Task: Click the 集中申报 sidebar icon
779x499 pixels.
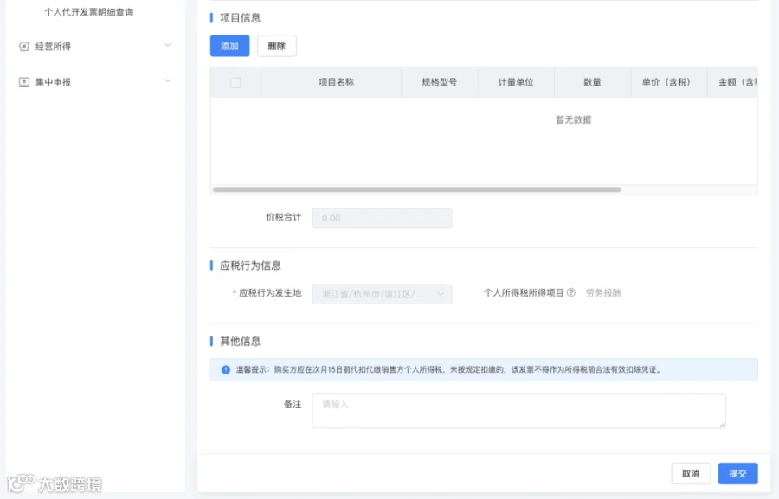Action: pyautogui.click(x=24, y=82)
